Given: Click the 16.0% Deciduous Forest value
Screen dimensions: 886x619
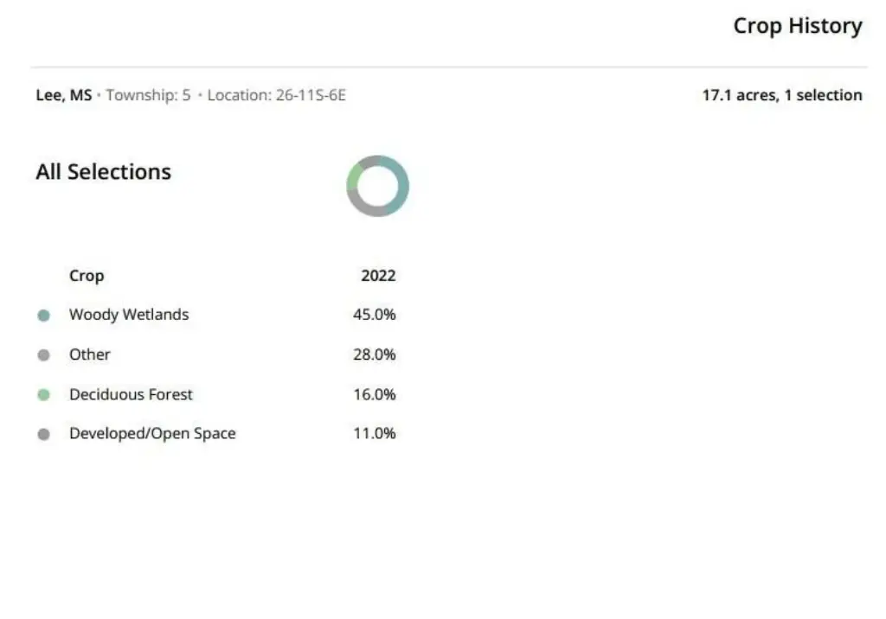Looking at the screenshot, I should 374,394.
